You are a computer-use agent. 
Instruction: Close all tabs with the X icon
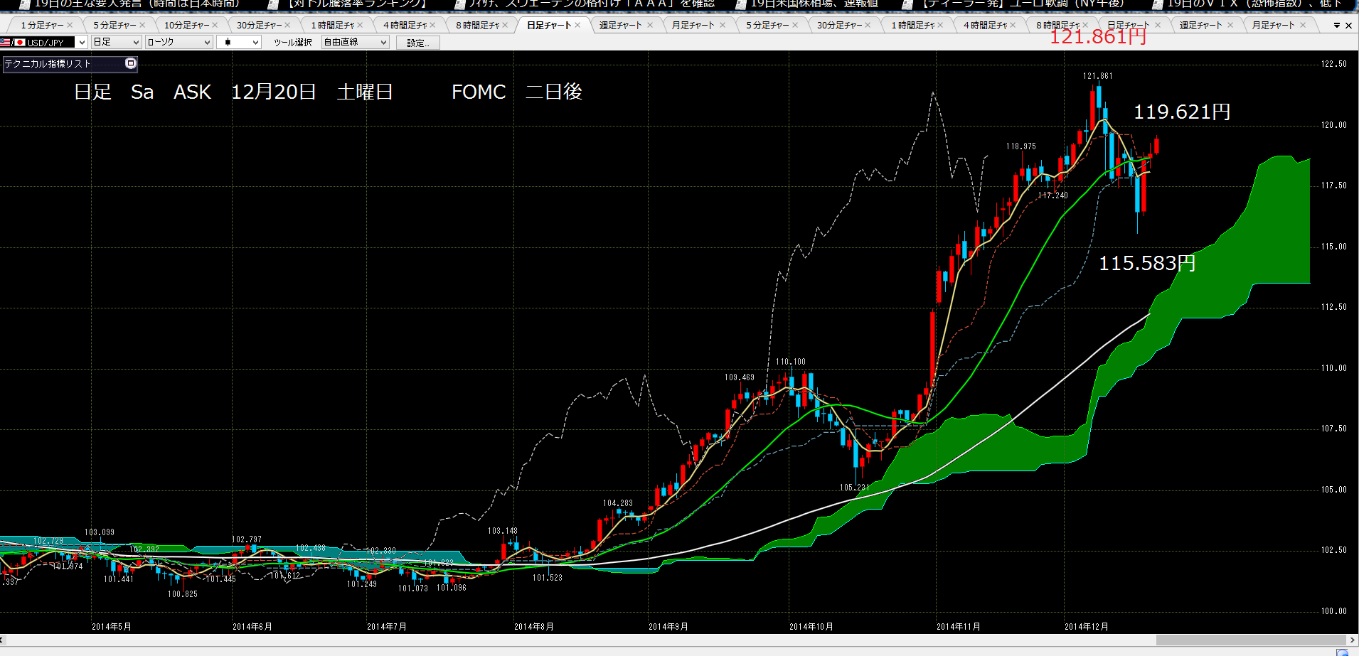coord(1348,26)
